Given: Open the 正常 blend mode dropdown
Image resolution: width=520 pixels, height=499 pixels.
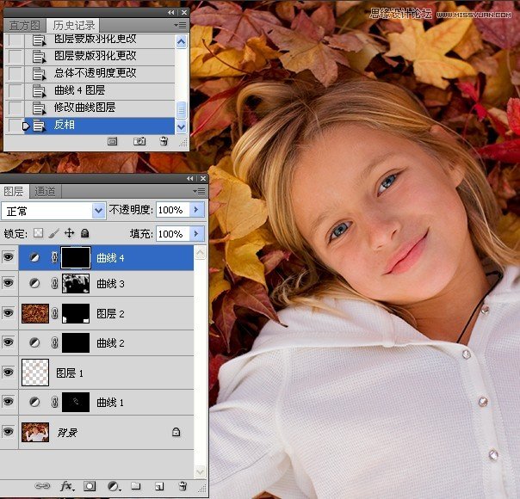Looking at the screenshot, I should [53, 211].
